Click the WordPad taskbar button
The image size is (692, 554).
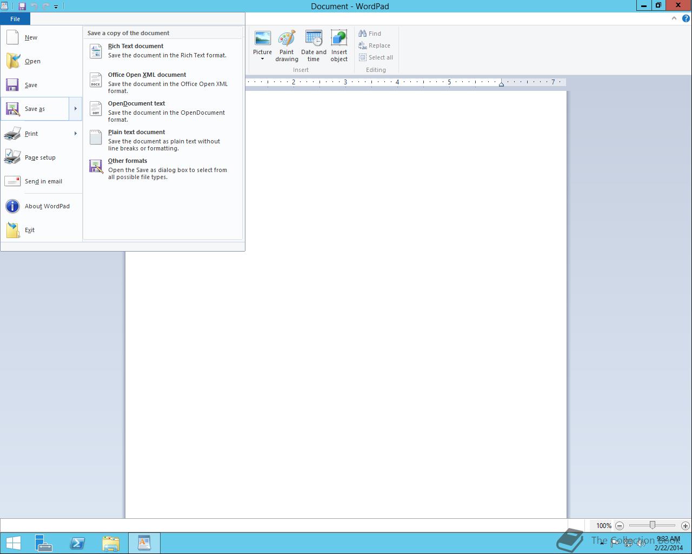[144, 543]
